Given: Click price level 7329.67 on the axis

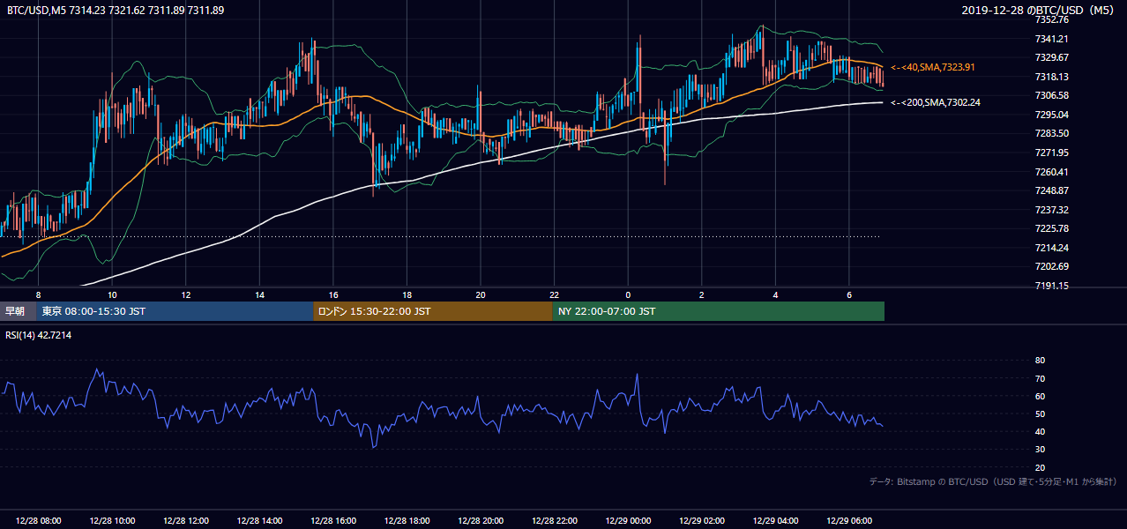Looking at the screenshot, I should tap(1052, 57).
